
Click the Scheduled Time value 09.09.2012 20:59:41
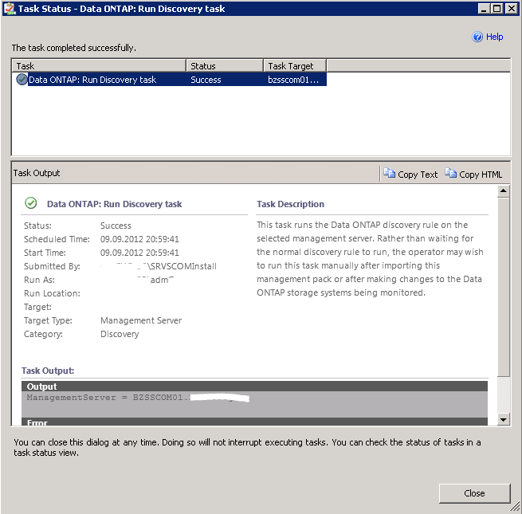pyautogui.click(x=139, y=239)
